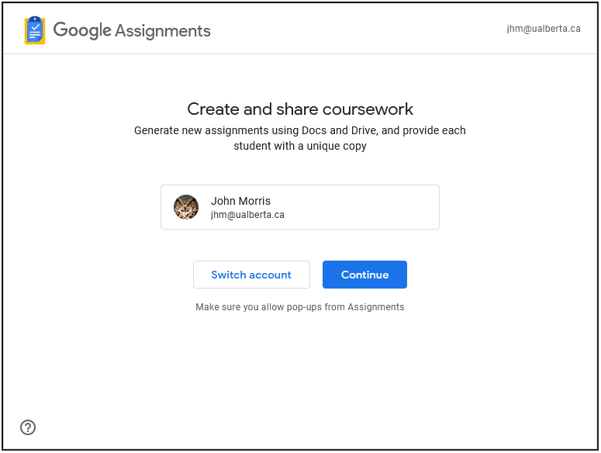Click jhm@ualberta.ca in the top-right header
601x453 pixels.
coord(543,29)
